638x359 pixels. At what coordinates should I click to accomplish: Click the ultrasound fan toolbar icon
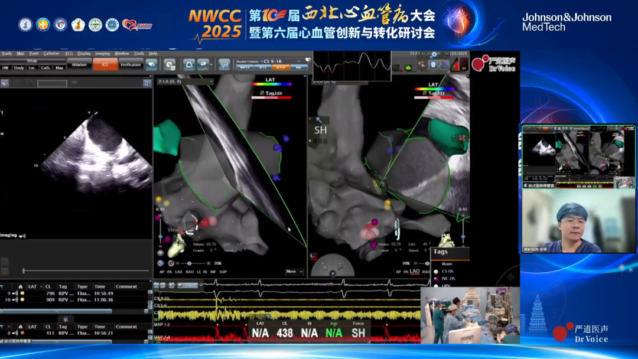coord(189,64)
